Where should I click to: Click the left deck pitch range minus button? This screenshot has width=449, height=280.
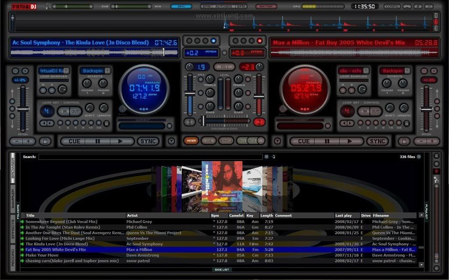pyautogui.click(x=15, y=71)
